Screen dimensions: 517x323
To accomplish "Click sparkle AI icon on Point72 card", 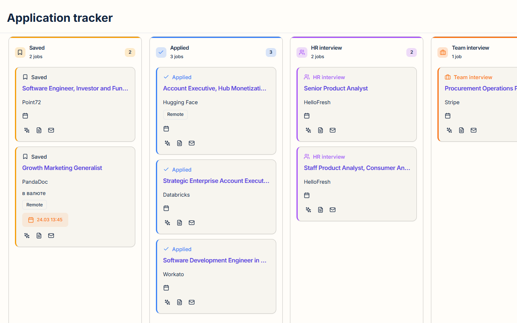I will coord(27,130).
